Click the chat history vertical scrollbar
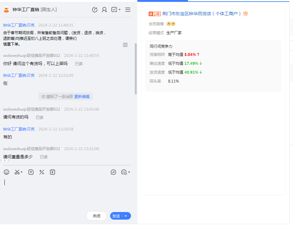The height and width of the screenshot is (243, 293). (x=136, y=69)
